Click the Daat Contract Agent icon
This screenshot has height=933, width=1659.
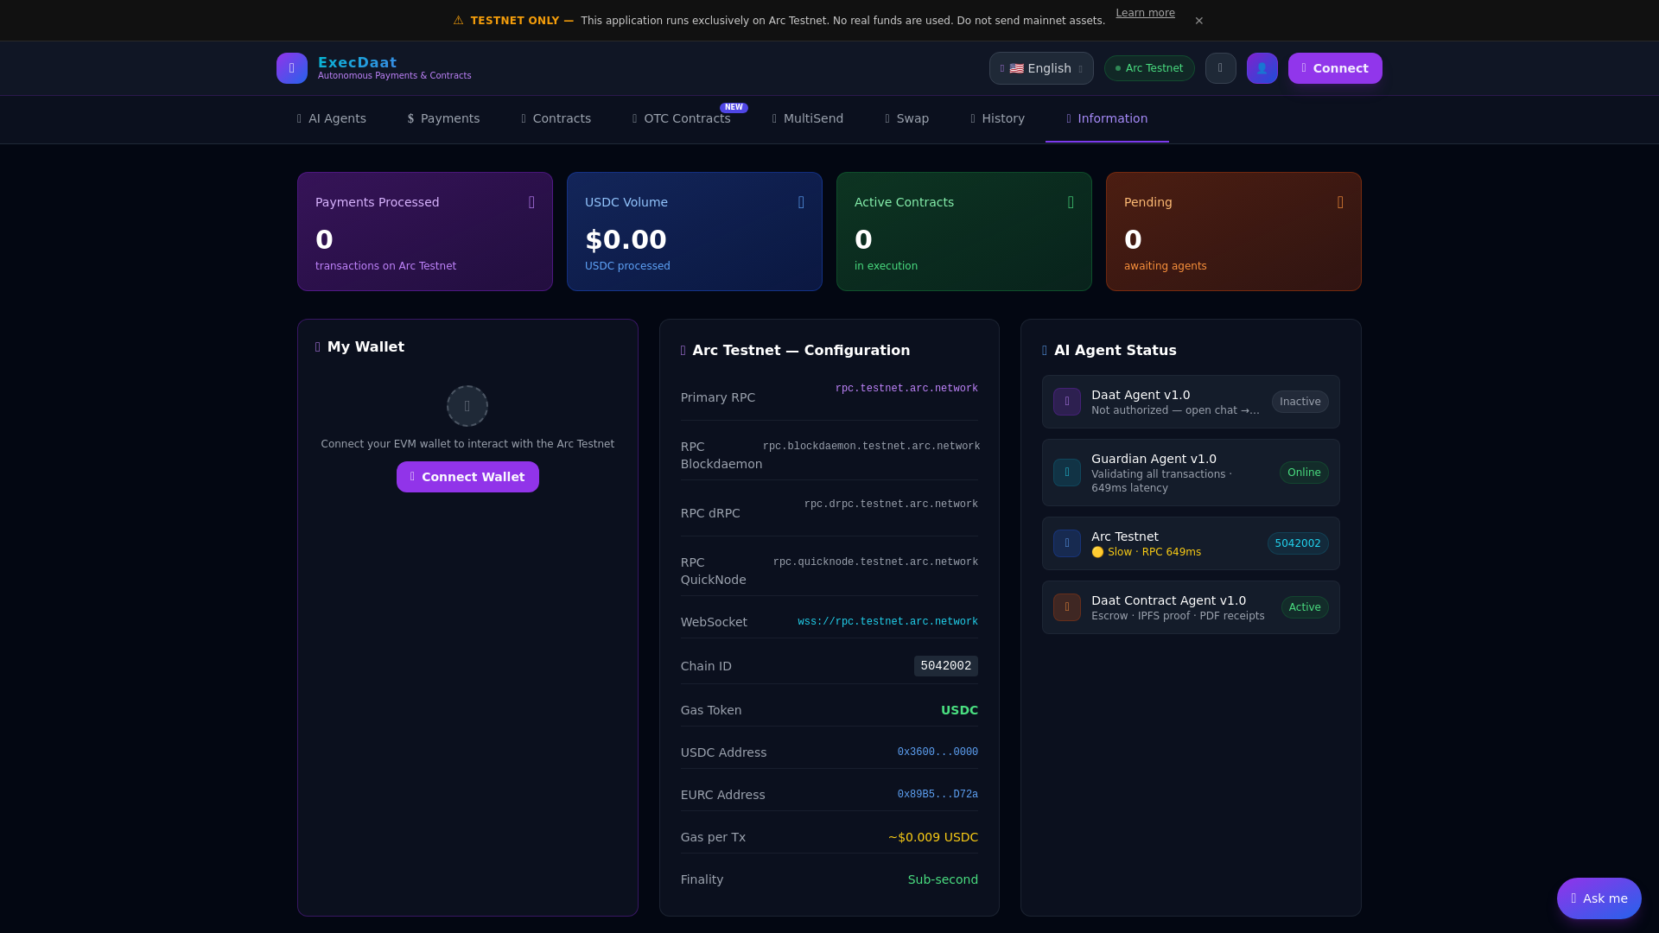[1067, 607]
